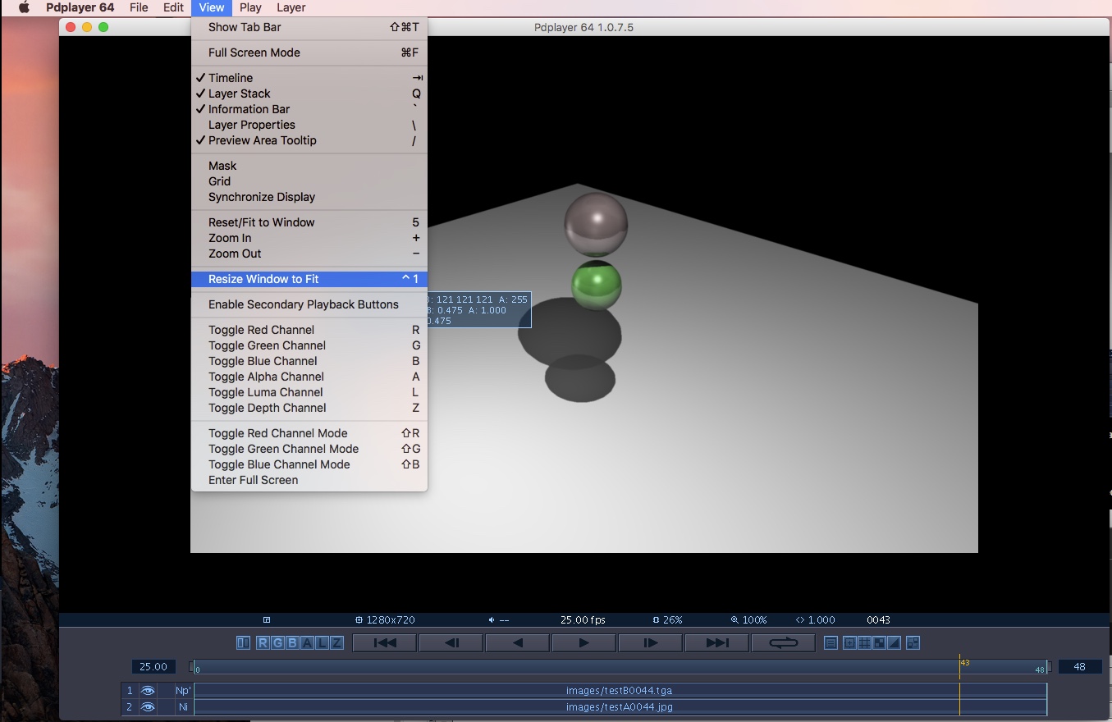Jump to the last frame
The height and width of the screenshot is (722, 1112).
[717, 643]
